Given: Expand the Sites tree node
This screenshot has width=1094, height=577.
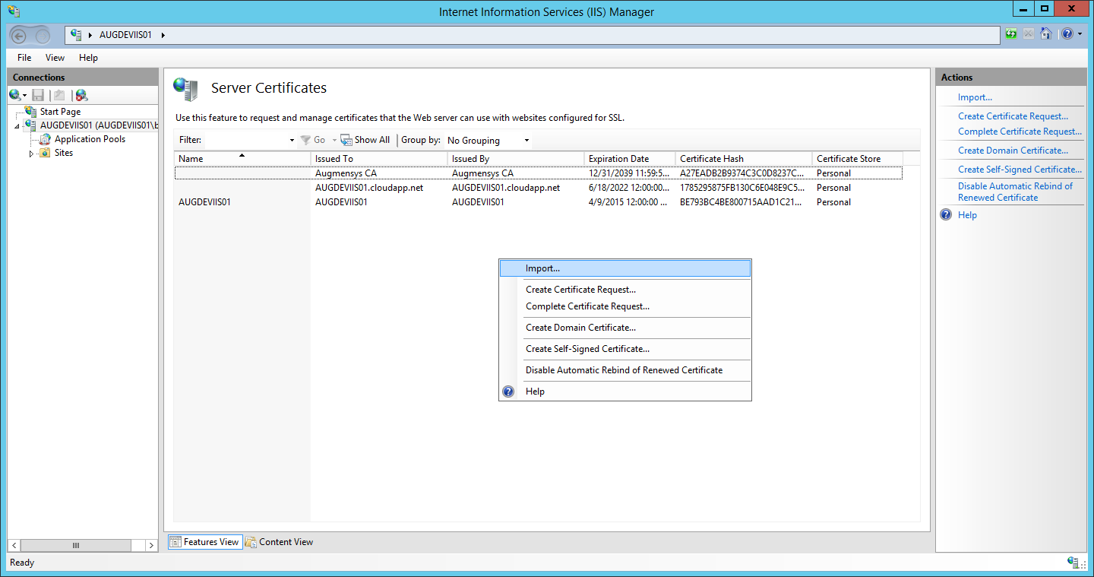Looking at the screenshot, I should (x=31, y=154).
